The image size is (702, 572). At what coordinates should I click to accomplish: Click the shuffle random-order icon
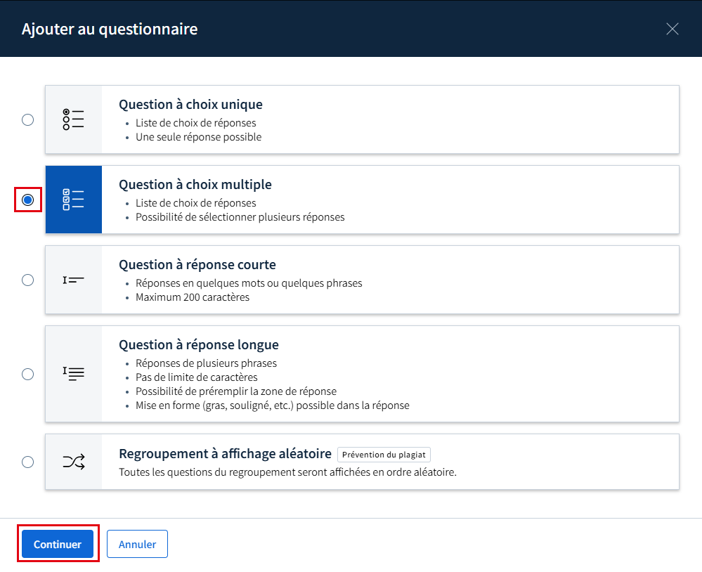[x=73, y=462]
